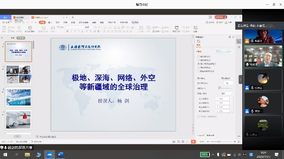Select the first fill radio option
Image resolution: width=284 pixels, height=159 pixels.
[x=198, y=57]
